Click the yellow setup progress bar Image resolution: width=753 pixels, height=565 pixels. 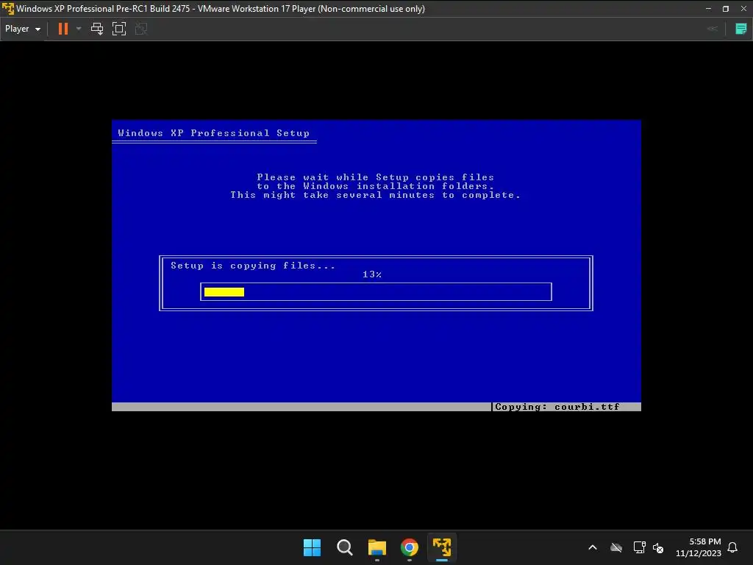coord(224,291)
